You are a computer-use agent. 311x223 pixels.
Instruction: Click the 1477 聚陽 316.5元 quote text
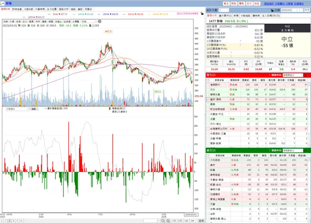click(229, 21)
